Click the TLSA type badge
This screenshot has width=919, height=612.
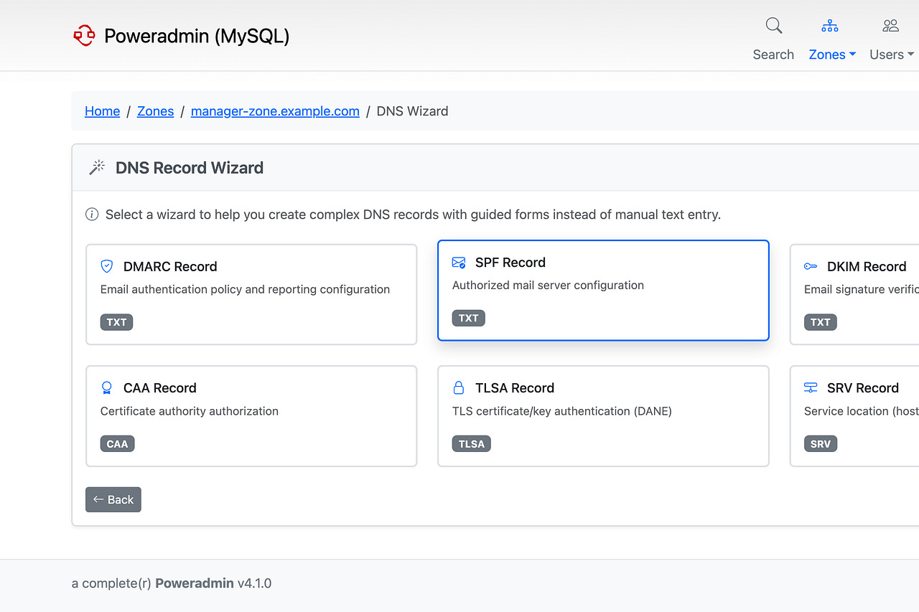pos(471,444)
